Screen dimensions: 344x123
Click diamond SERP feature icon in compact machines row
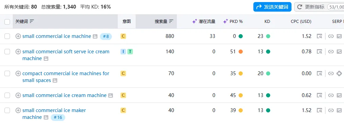coord(339,73)
